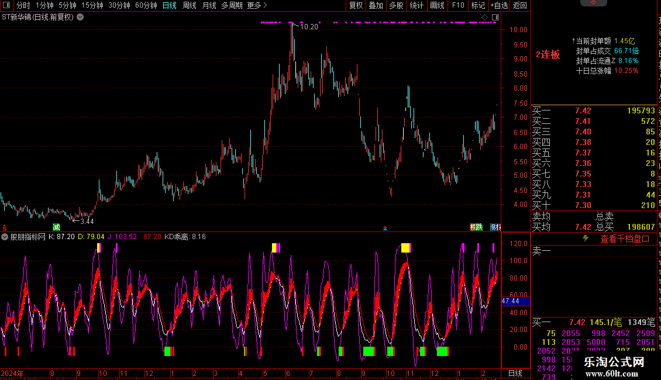The height and width of the screenshot is (380, 661).
Task: Open the 统计 statistics tool
Action: [x=416, y=5]
